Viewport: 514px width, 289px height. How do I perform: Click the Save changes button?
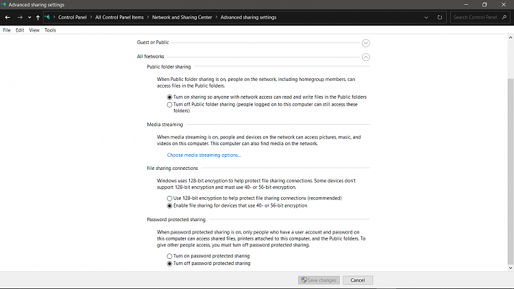point(319,280)
